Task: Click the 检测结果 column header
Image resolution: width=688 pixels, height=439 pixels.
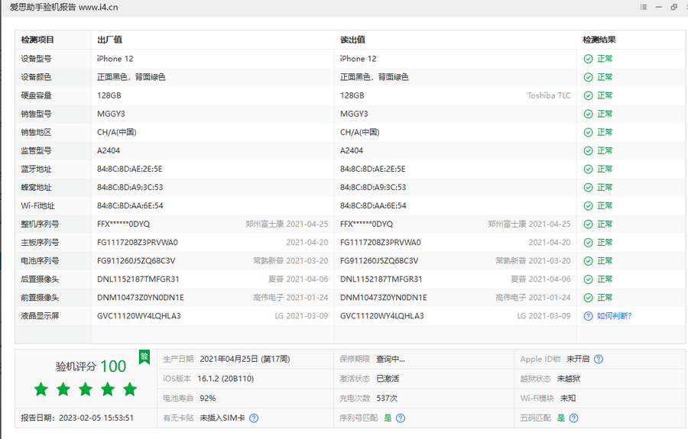Action: pyautogui.click(x=599, y=40)
